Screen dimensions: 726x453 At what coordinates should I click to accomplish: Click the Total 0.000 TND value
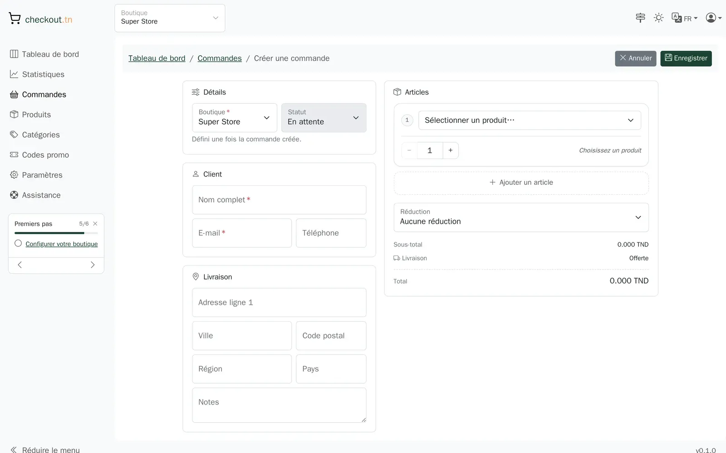point(629,281)
